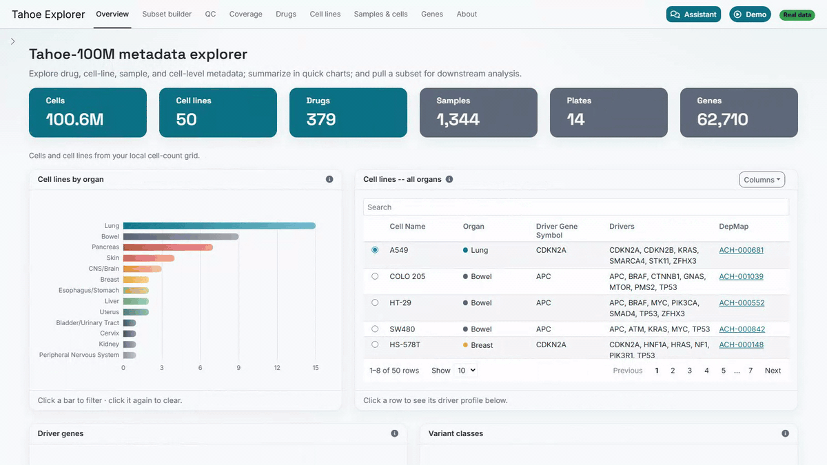Select the COLO 205 radio button

[x=375, y=276]
